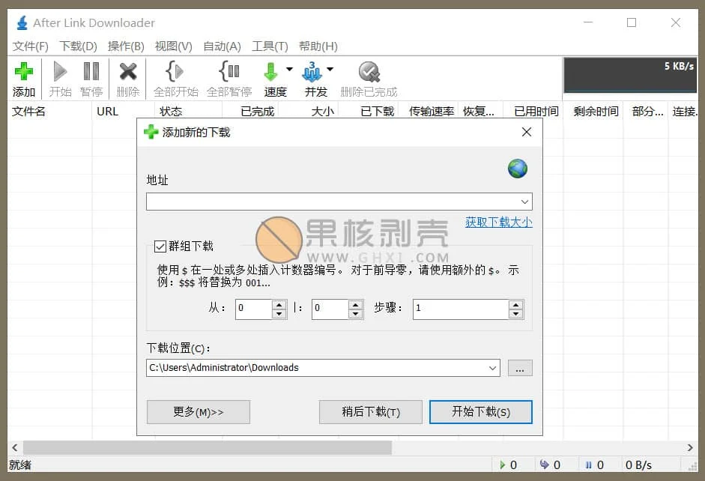Open the 视图(V) menu
705x481 pixels.
point(174,46)
